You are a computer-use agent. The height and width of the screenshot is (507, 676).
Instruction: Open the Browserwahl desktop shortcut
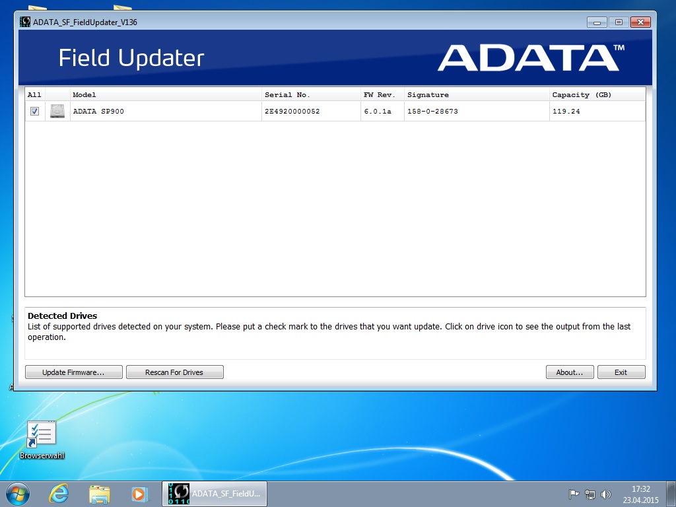pyautogui.click(x=42, y=440)
